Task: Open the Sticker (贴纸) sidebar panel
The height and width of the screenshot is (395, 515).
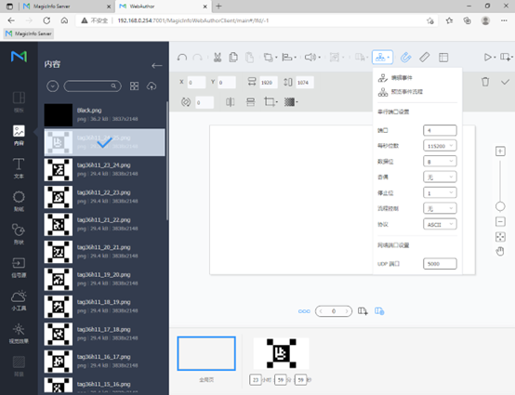Action: click(19, 201)
